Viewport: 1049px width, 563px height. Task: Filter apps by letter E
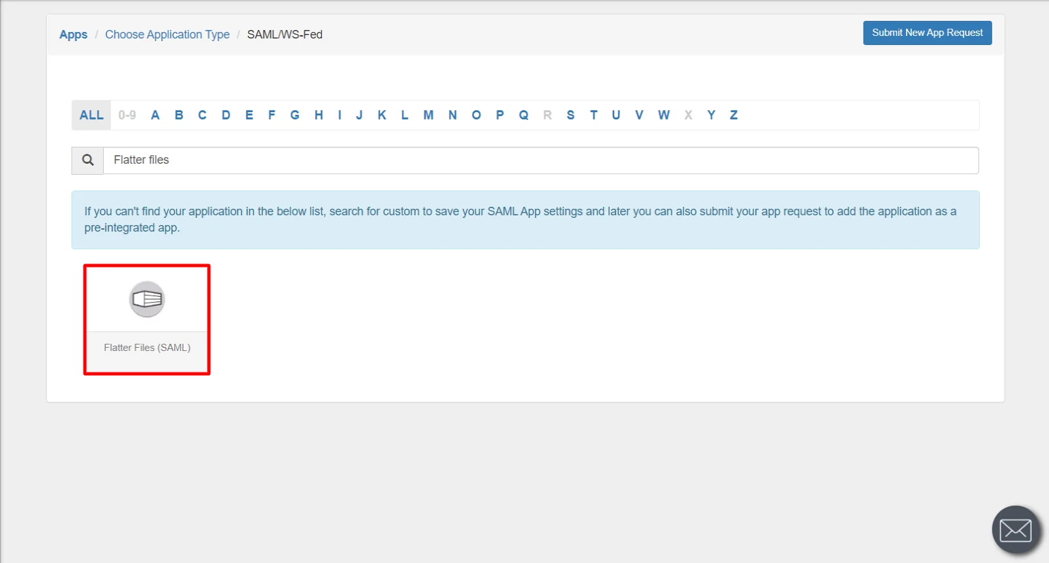click(249, 115)
